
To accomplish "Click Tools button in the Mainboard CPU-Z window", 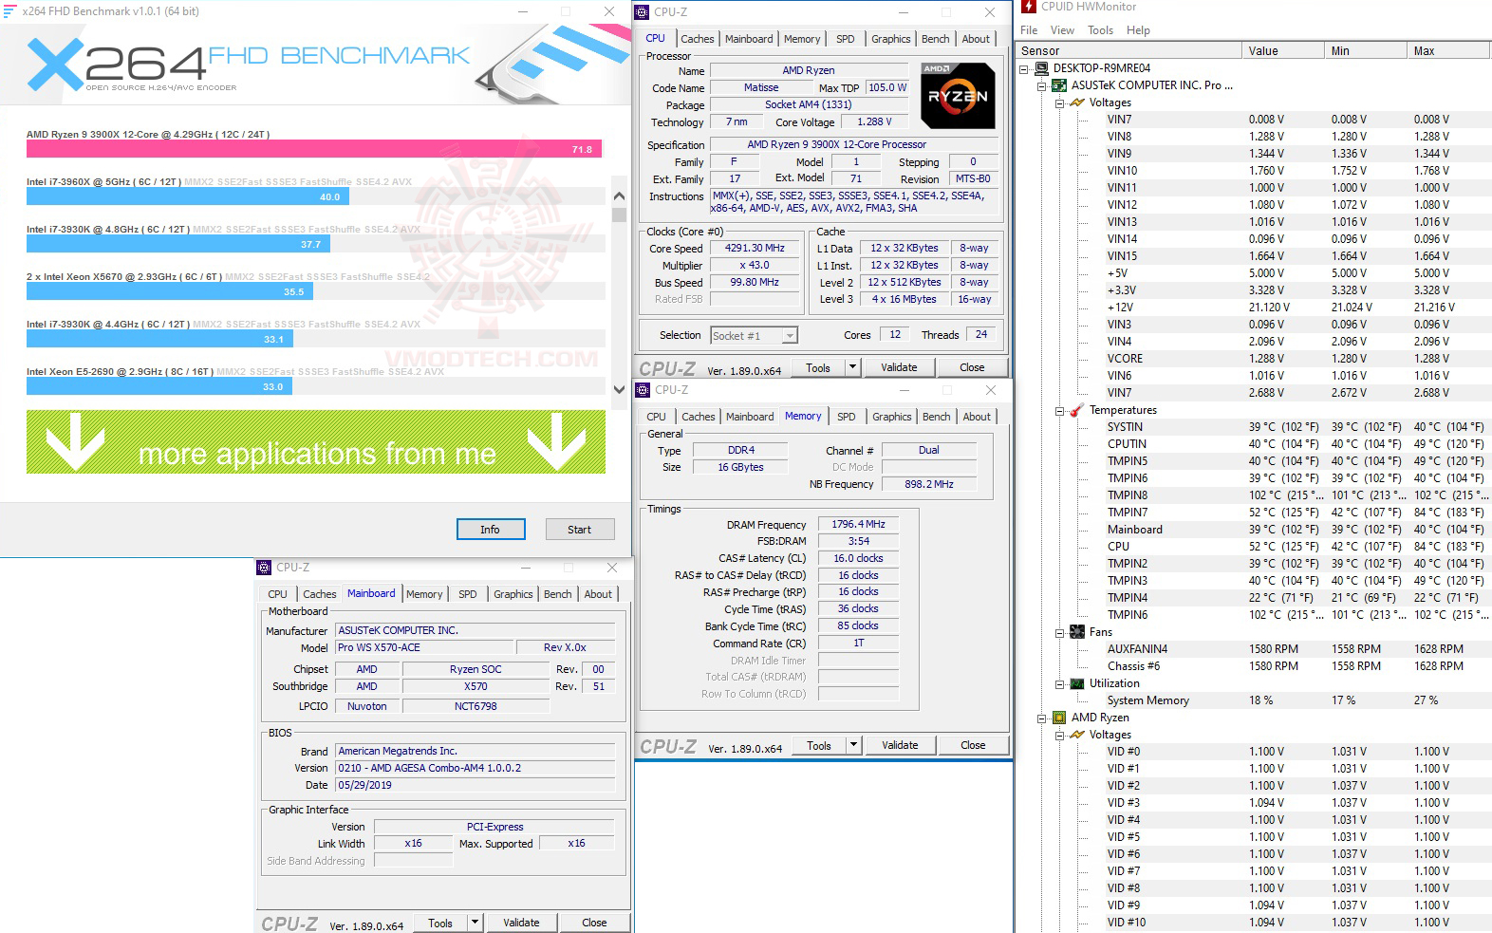I will point(440,923).
